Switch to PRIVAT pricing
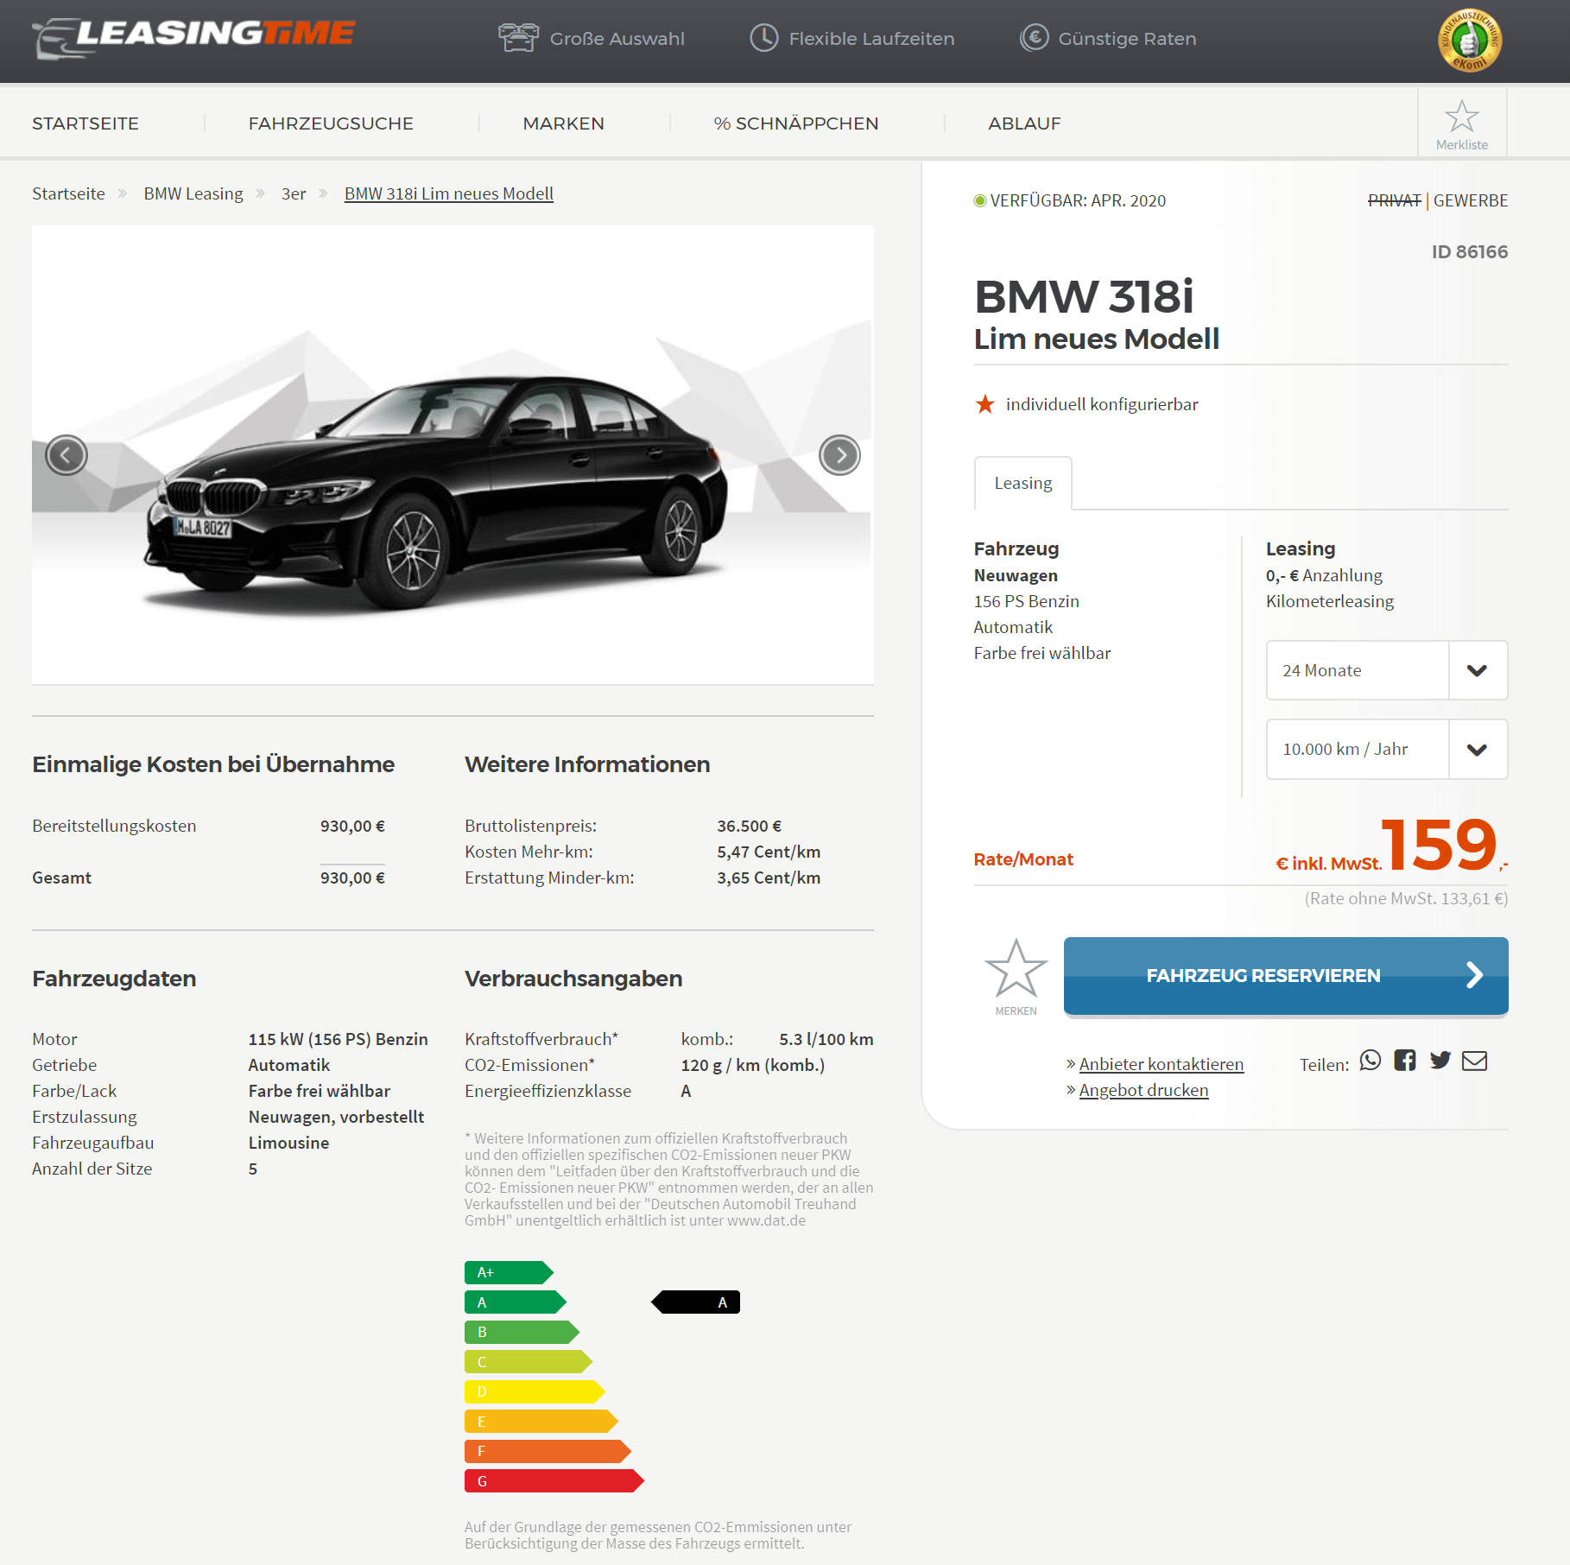This screenshot has height=1565, width=1570. (1394, 200)
